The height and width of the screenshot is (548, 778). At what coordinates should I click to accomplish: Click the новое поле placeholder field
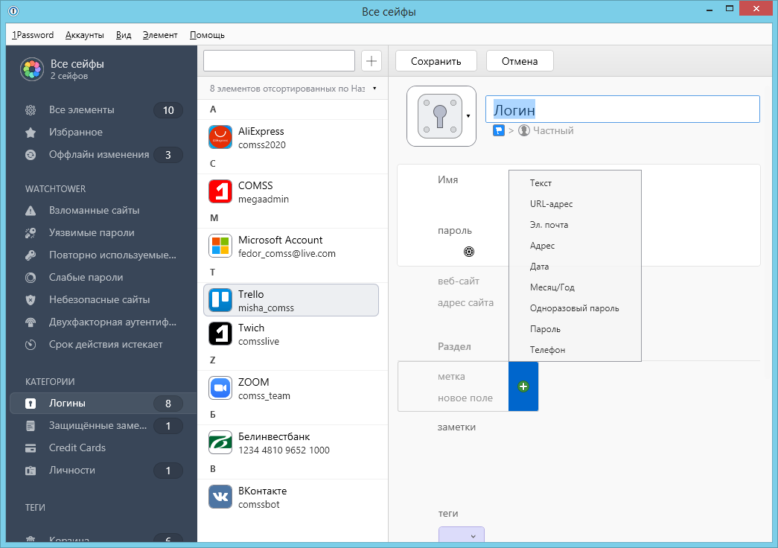point(465,398)
